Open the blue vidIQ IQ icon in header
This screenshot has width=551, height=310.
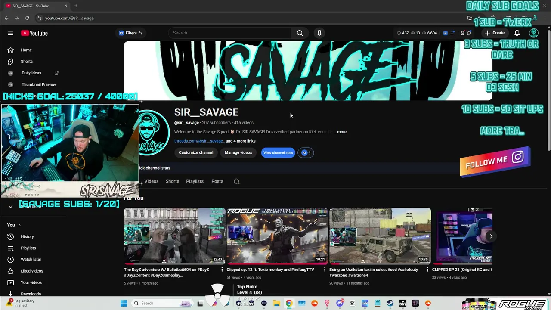click(x=446, y=33)
